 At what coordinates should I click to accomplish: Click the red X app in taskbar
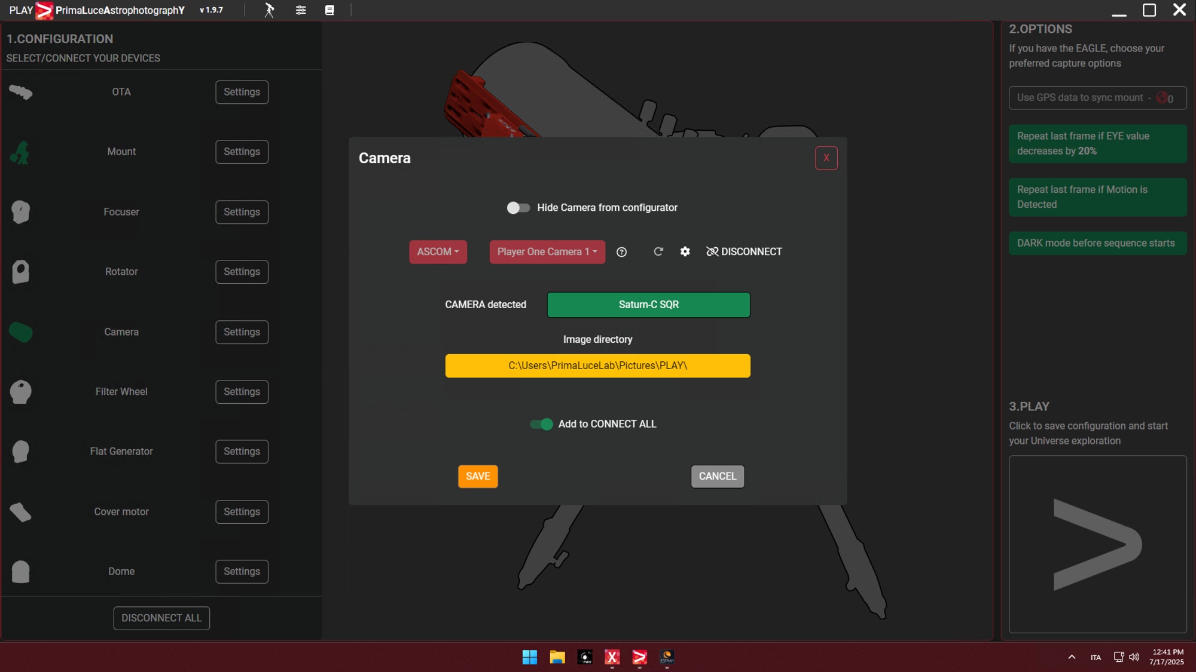point(612,657)
